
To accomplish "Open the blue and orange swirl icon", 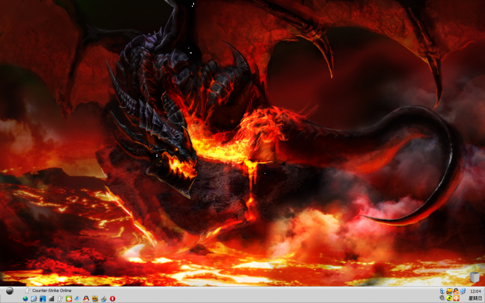I will point(104,299).
